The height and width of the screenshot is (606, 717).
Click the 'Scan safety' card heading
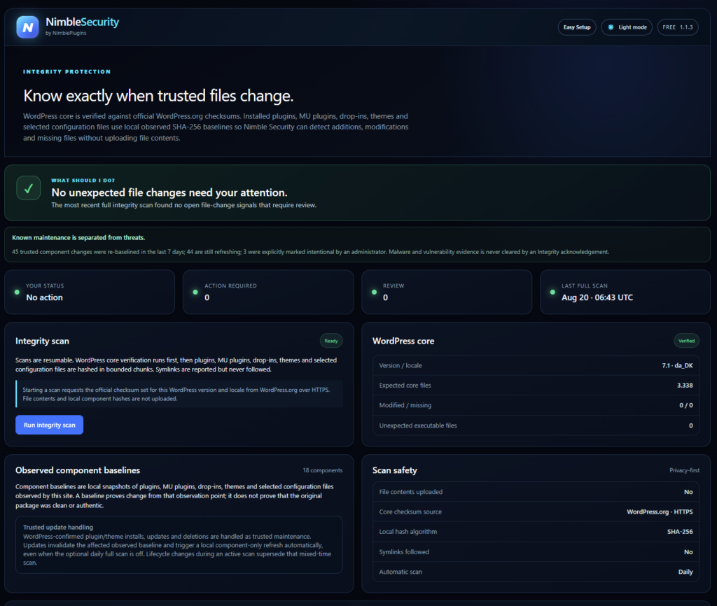[395, 470]
